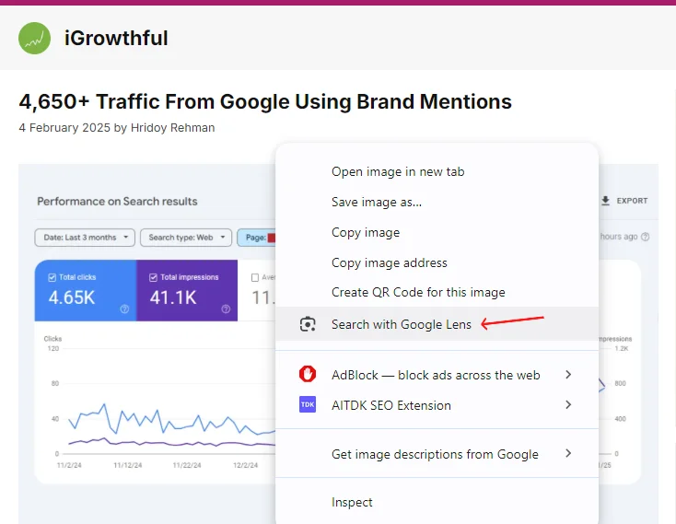The image size is (676, 524).
Task: Click the 4 February 2025 date
Action: click(64, 128)
